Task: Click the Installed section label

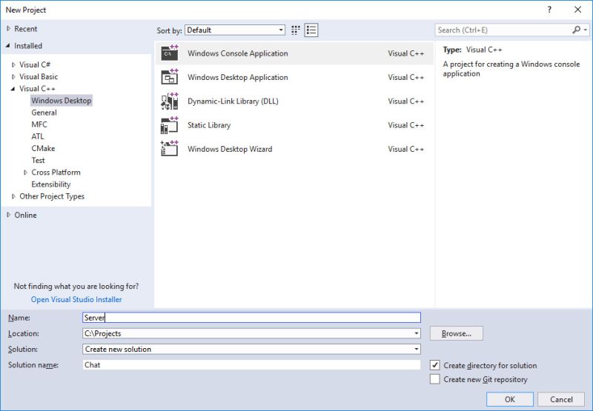Action: [28, 46]
